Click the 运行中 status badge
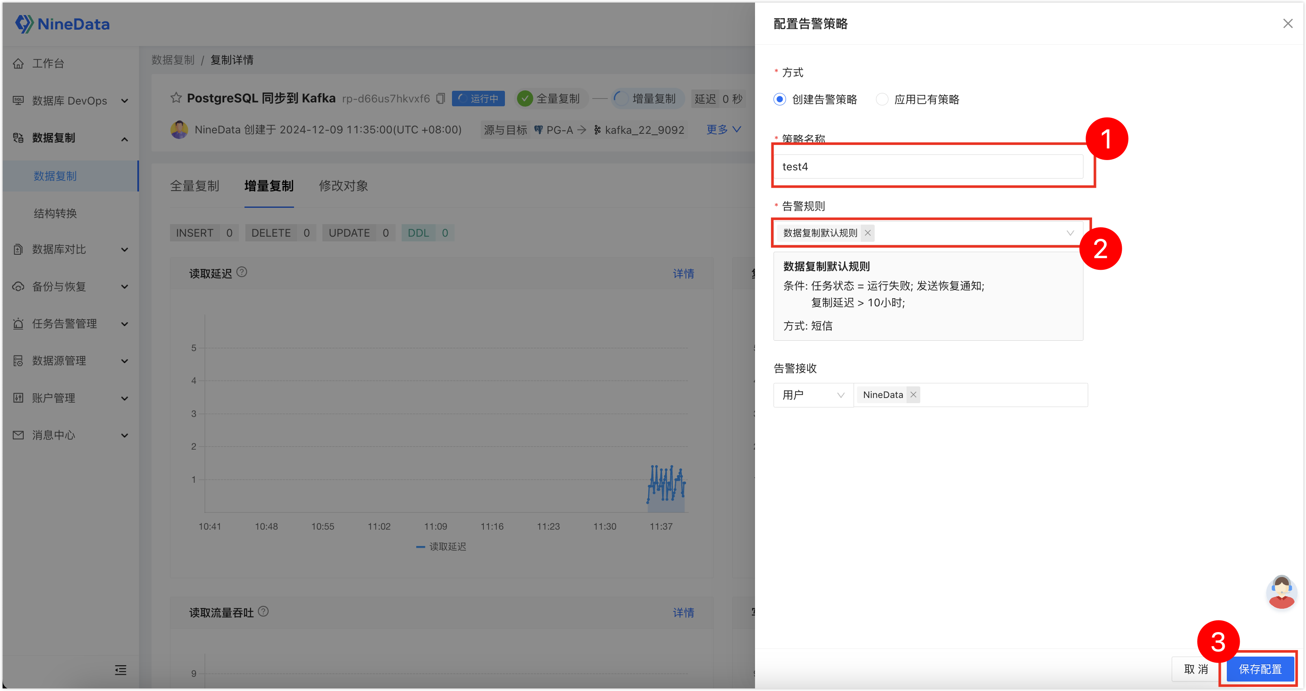The image size is (1306, 691). pyautogui.click(x=478, y=98)
